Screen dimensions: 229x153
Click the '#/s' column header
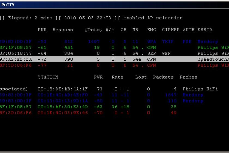tap(110, 30)
